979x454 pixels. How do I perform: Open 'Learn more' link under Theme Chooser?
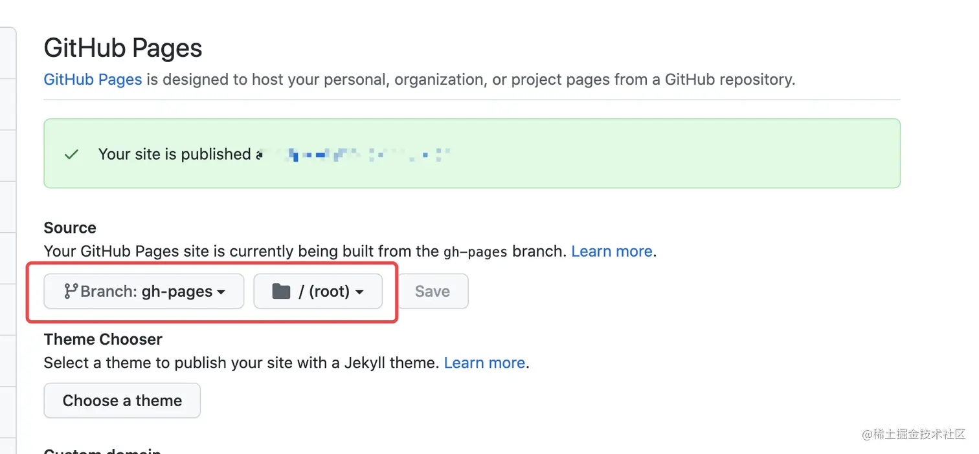pyautogui.click(x=484, y=363)
